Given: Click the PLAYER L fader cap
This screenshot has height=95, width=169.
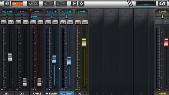Looking at the screenshot, I should pyautogui.click(x=39, y=82).
